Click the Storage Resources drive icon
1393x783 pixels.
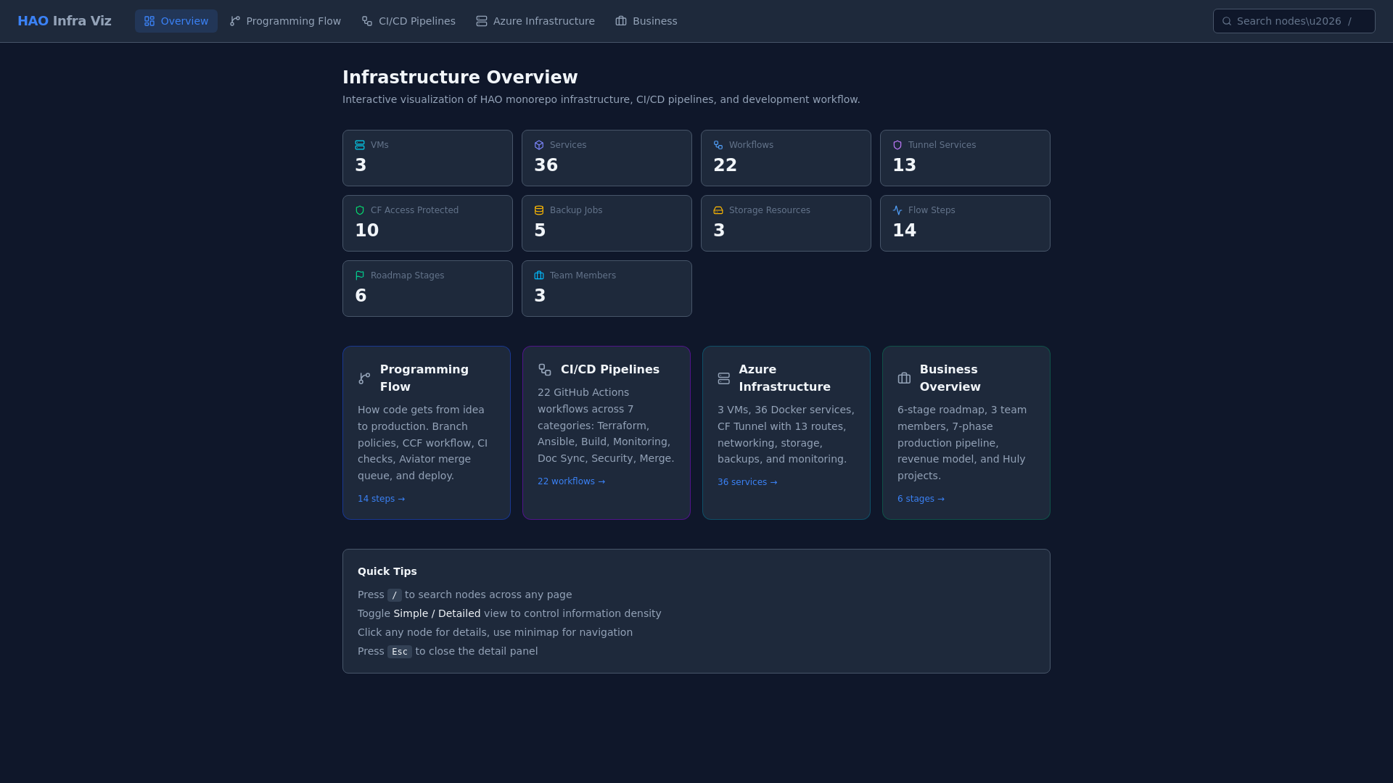pyautogui.click(x=718, y=210)
